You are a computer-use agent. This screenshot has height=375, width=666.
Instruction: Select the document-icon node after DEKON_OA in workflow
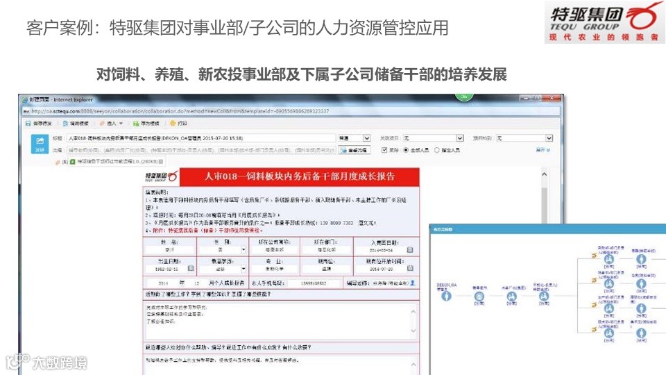click(x=479, y=297)
